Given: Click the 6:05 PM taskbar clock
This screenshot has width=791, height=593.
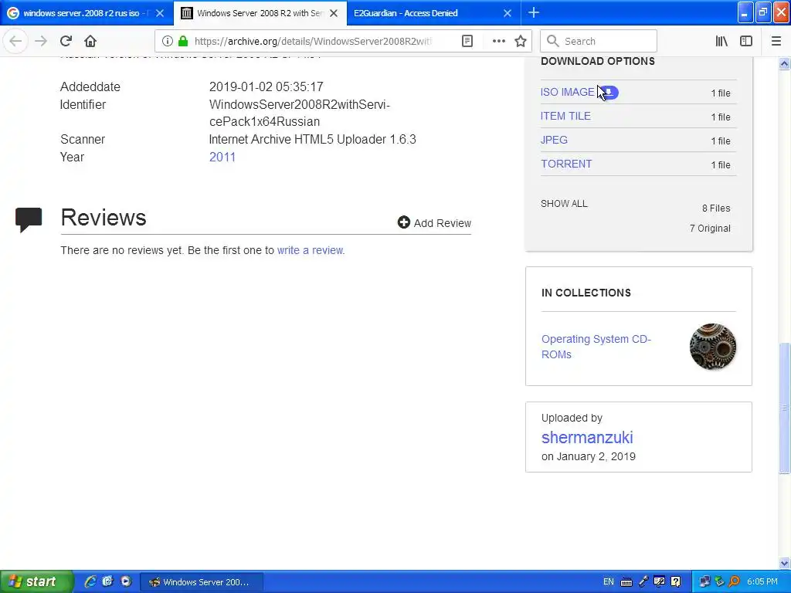Looking at the screenshot, I should 762,582.
